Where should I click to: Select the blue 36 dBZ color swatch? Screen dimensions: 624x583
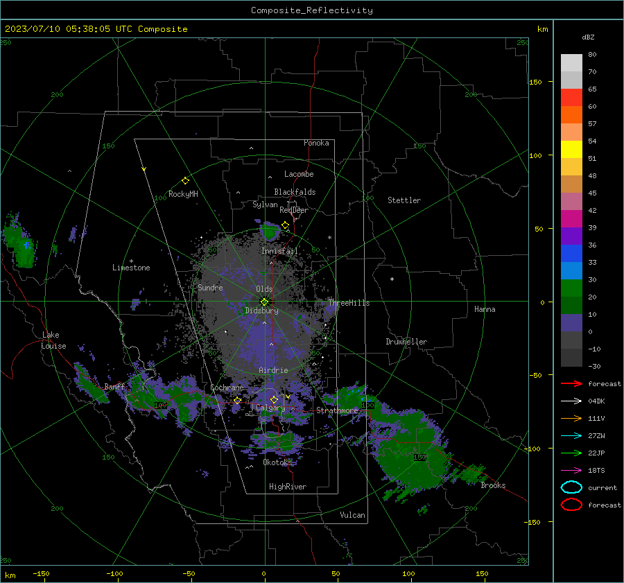(x=571, y=254)
